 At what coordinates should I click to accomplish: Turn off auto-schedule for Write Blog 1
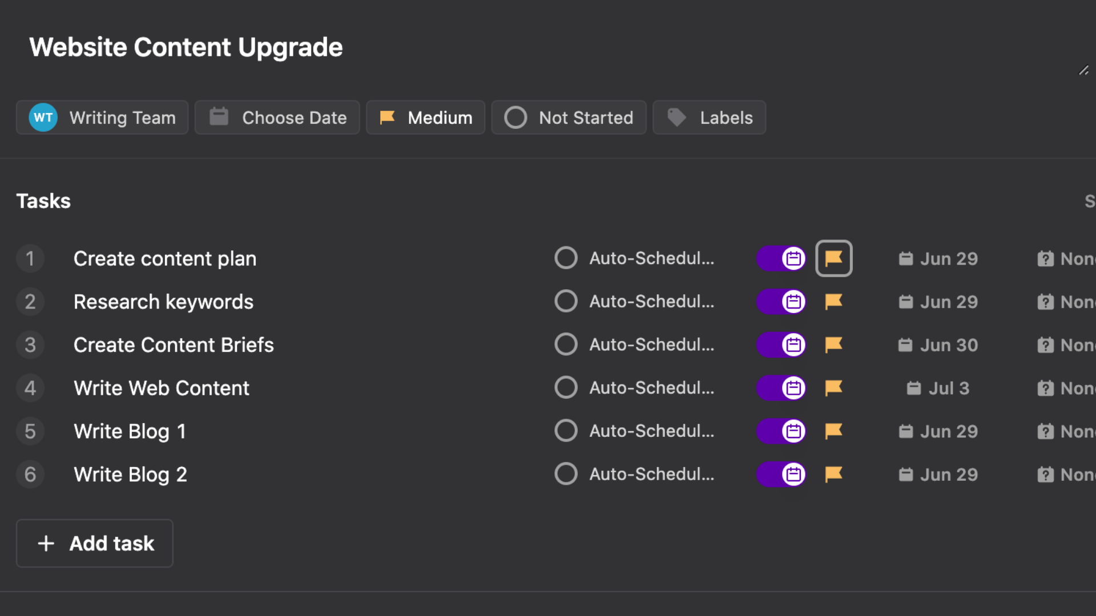coord(781,431)
